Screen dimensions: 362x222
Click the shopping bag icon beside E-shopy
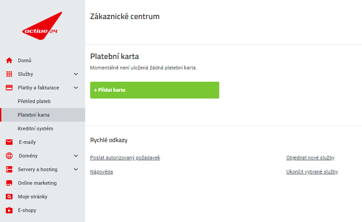tap(9, 210)
